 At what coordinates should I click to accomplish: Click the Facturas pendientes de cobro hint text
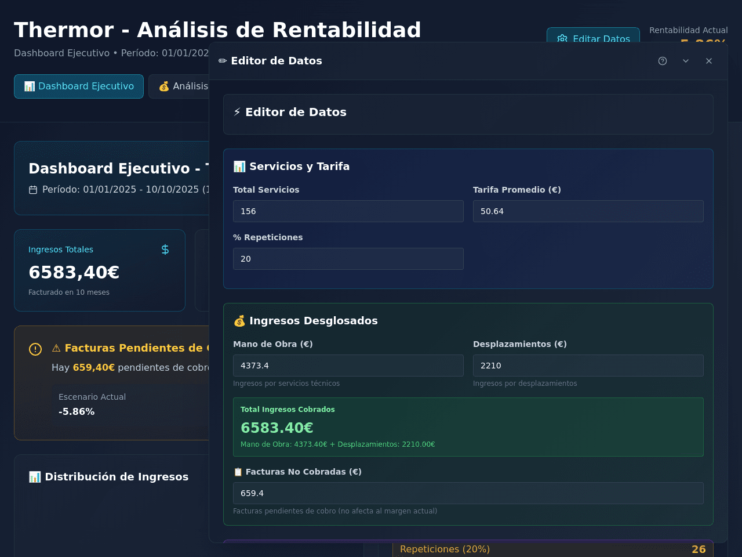click(335, 511)
